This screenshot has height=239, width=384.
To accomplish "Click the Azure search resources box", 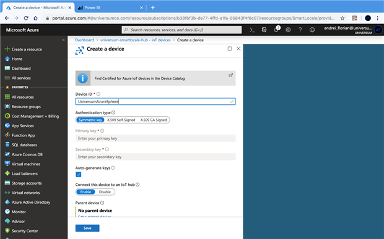I will [181, 30].
